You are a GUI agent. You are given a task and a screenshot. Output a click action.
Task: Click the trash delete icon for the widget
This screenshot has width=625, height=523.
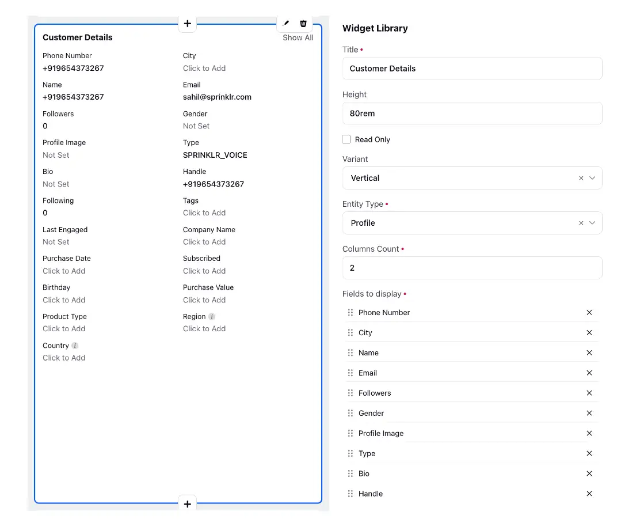(x=303, y=23)
